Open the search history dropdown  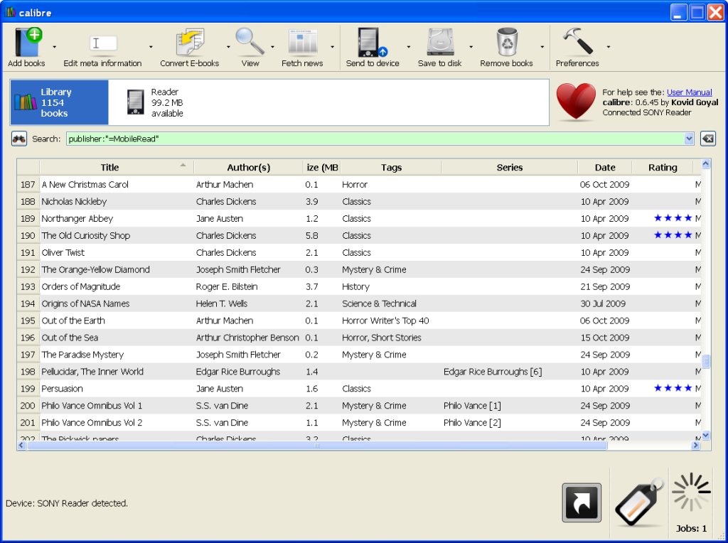[688, 139]
